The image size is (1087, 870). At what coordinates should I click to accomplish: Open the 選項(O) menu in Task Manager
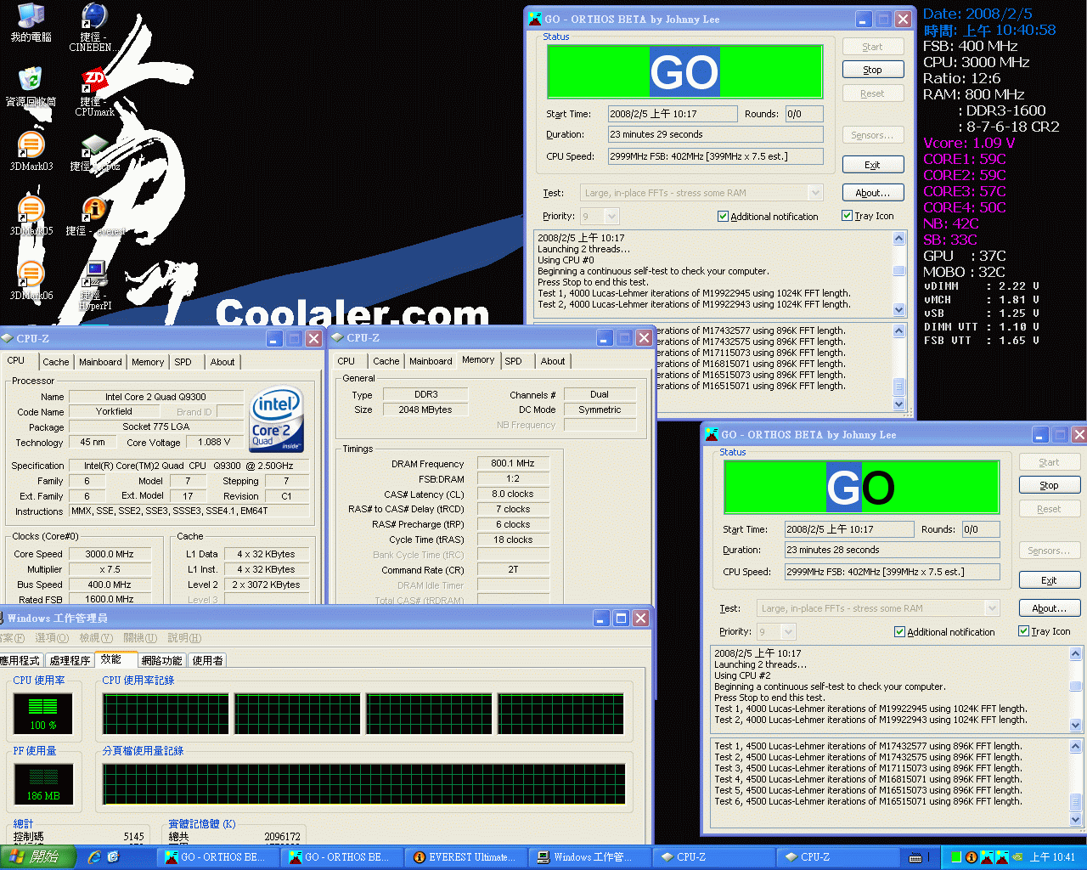51,638
